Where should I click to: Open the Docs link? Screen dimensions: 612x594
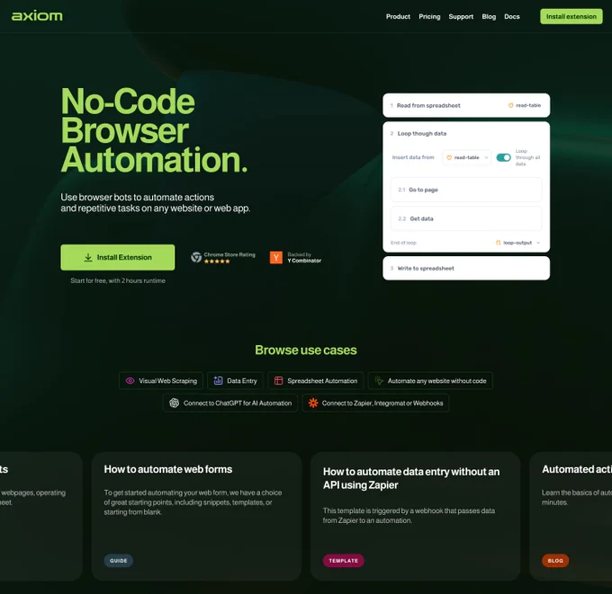point(512,16)
